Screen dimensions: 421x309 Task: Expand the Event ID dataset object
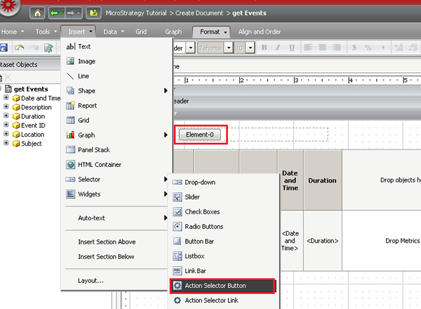point(6,125)
